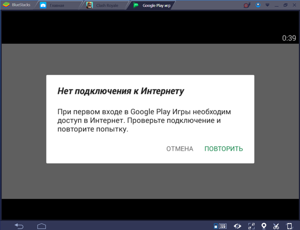
Task: Open fullscreen mode with the resize icon
Action: (250, 226)
